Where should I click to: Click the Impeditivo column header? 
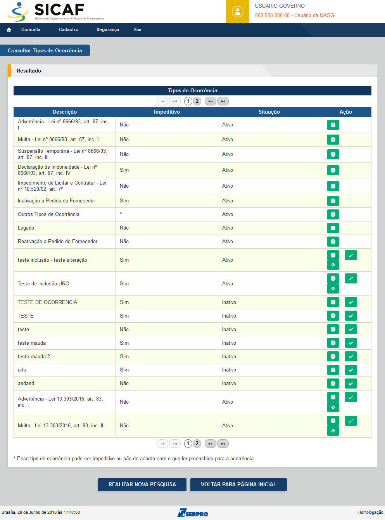click(x=167, y=112)
